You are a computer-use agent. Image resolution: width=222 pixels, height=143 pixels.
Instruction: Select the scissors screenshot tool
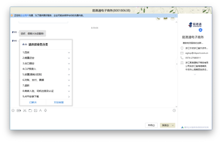coord(25,110)
